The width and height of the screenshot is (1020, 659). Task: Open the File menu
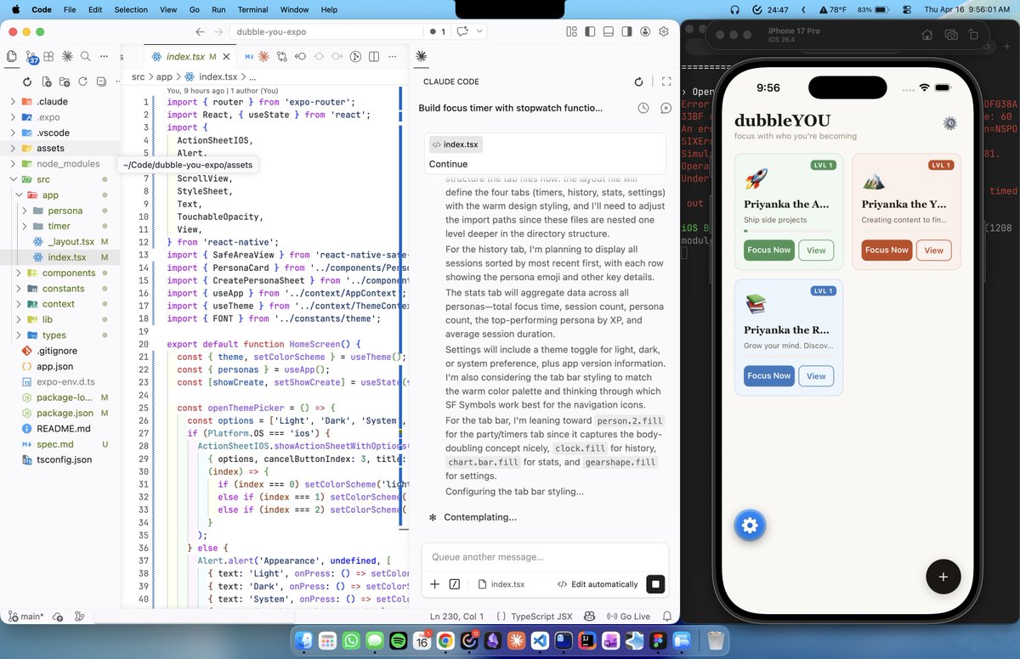69,9
